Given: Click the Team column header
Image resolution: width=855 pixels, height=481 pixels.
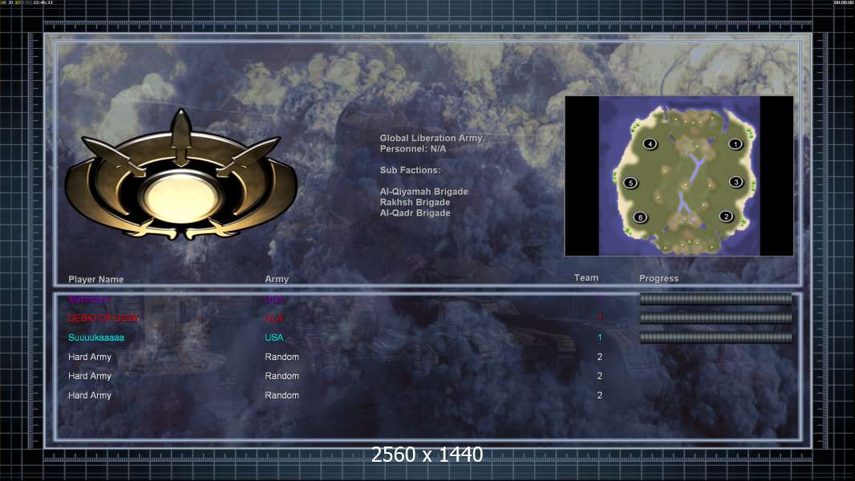Looking at the screenshot, I should click(x=586, y=278).
